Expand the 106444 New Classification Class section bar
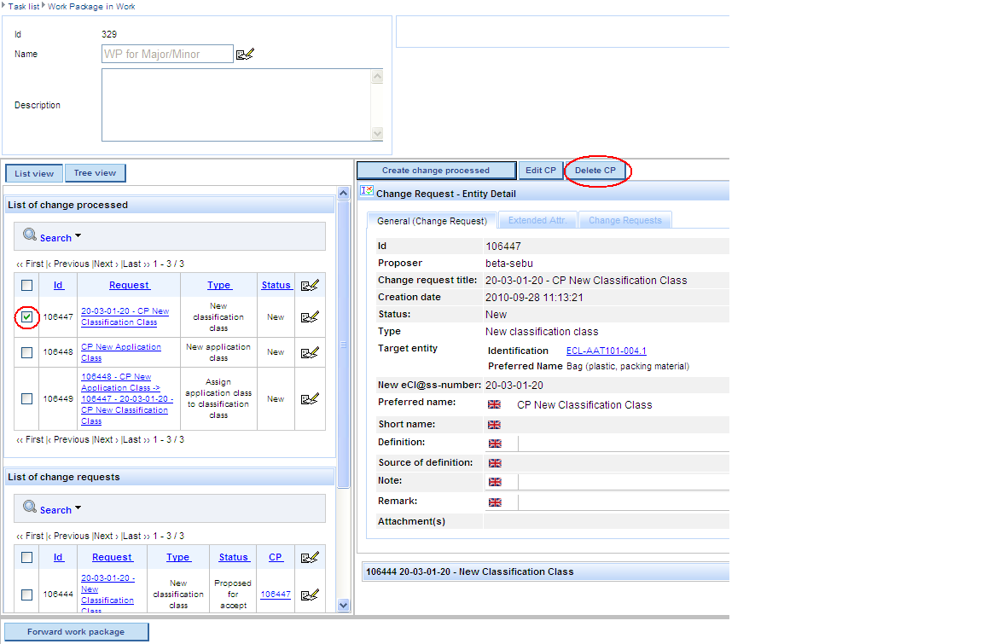The width and height of the screenshot is (993, 644). tap(546, 571)
